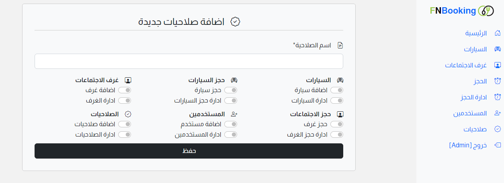This screenshot has height=183, width=504.
Task: Open the السيارات sidebar menu item
Action: point(475,49)
